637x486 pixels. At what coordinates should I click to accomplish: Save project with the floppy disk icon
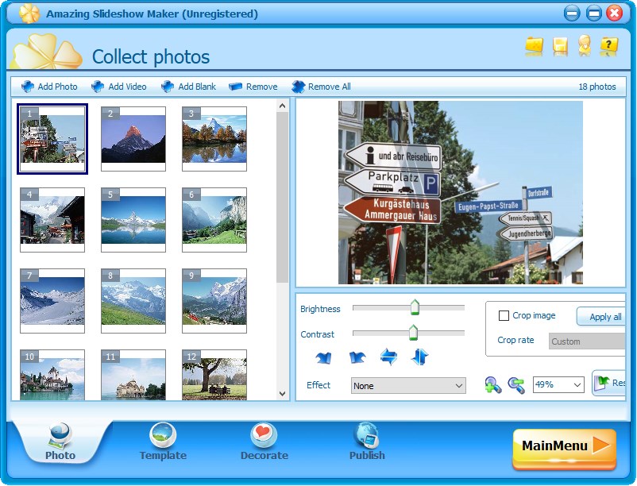(560, 45)
